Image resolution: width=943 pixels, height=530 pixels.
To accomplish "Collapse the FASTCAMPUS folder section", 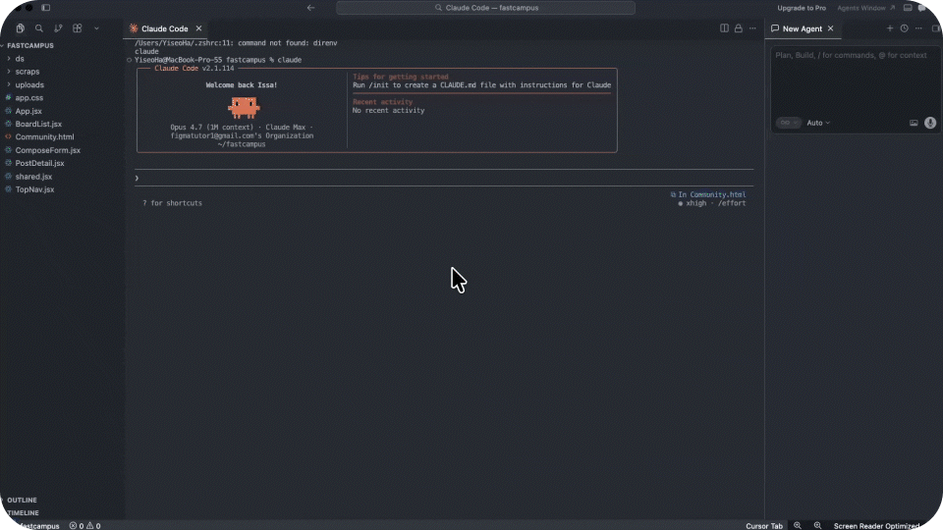I will pos(30,46).
